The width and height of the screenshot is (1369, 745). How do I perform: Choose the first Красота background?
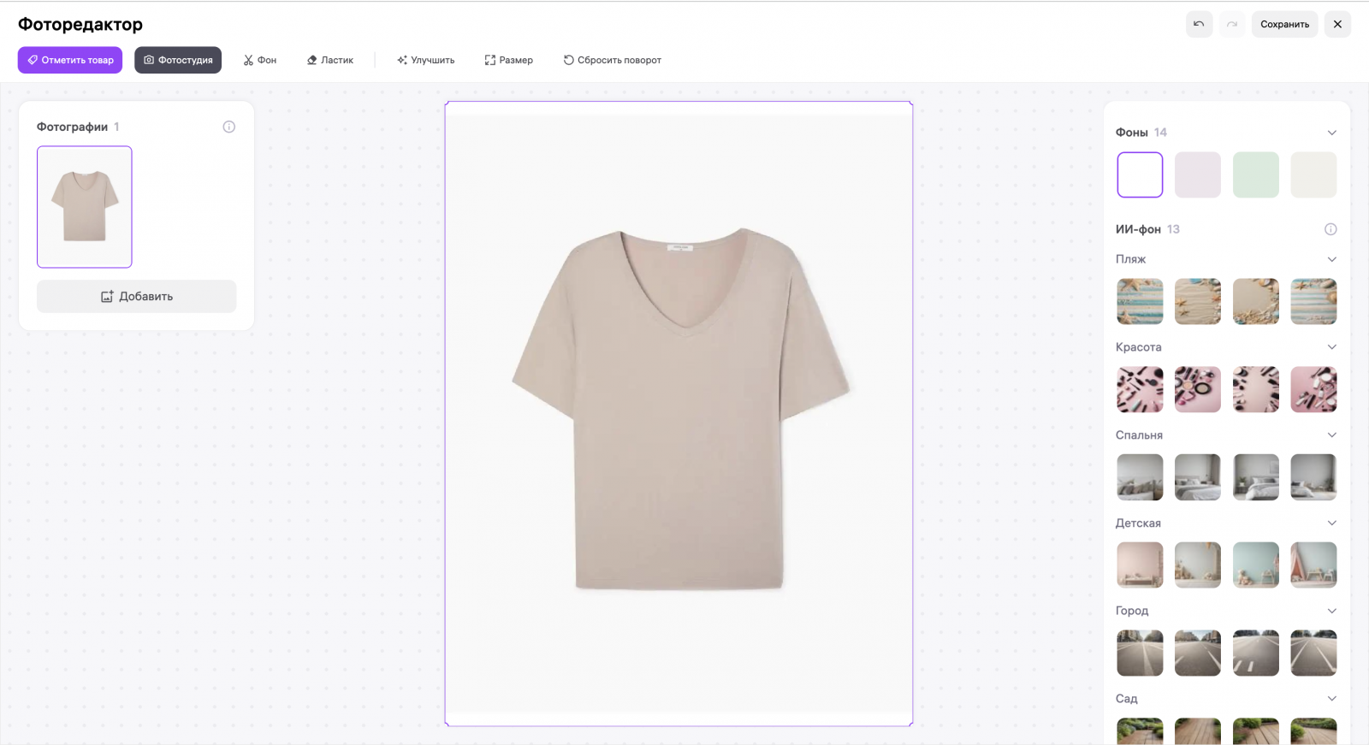pos(1140,389)
